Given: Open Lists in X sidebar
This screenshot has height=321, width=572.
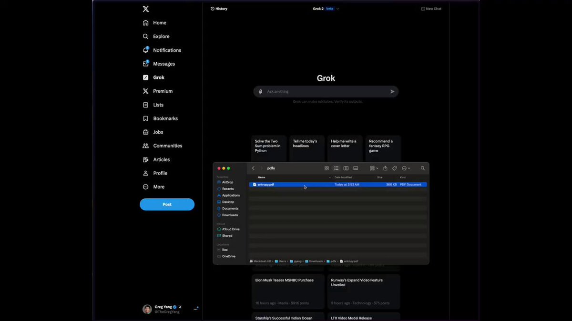Looking at the screenshot, I should pos(153,105).
